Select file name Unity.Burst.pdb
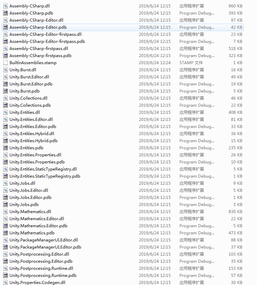The image size is (257, 285). (x=24, y=91)
